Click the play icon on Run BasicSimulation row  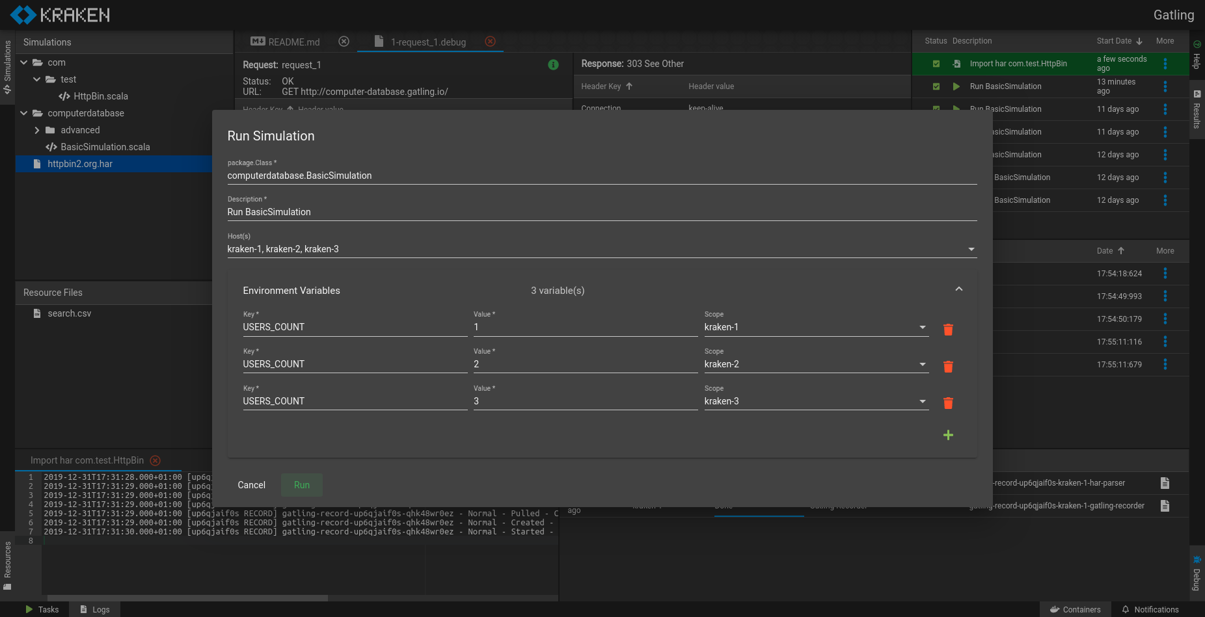[956, 86]
